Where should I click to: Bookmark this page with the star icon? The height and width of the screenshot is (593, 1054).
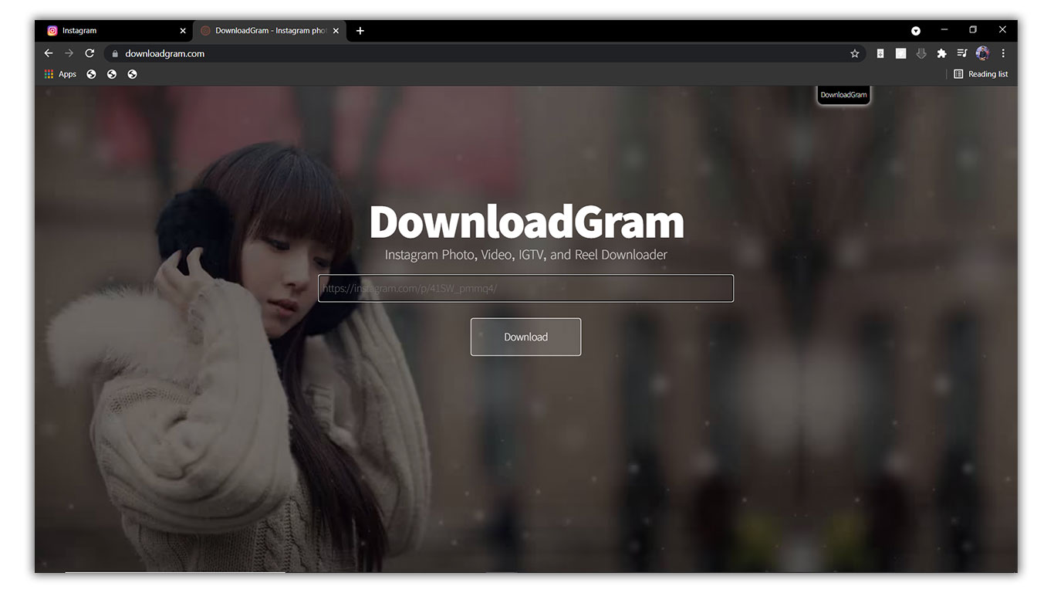pyautogui.click(x=855, y=53)
